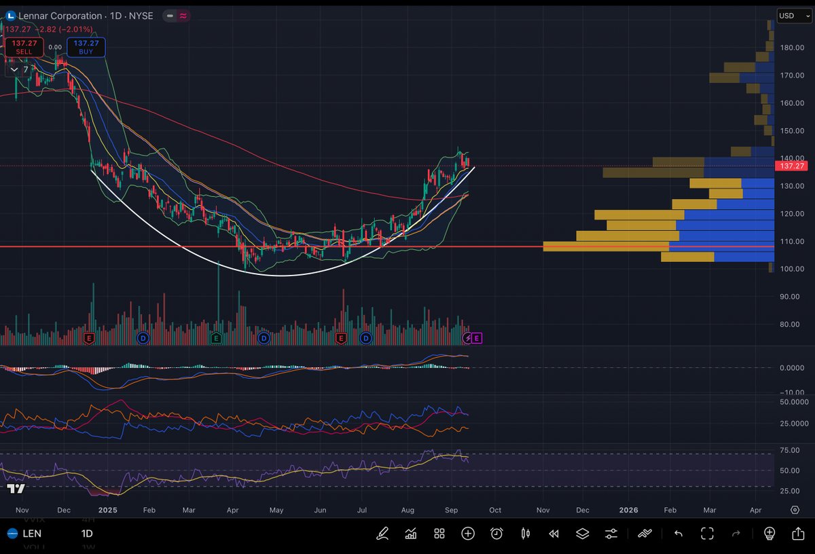Viewport: 815px width, 554px height.
Task: Open the 1D timeframe selector
Action: 87,534
